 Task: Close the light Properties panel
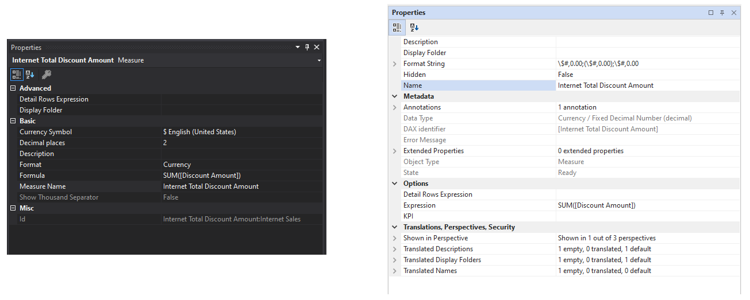coord(734,13)
